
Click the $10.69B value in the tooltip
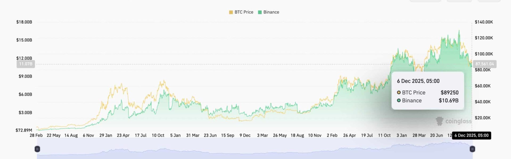(448, 100)
